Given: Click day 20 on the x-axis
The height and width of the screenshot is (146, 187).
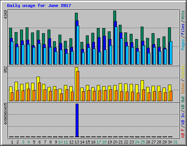Looking at the screenshot, I should click(x=115, y=142).
